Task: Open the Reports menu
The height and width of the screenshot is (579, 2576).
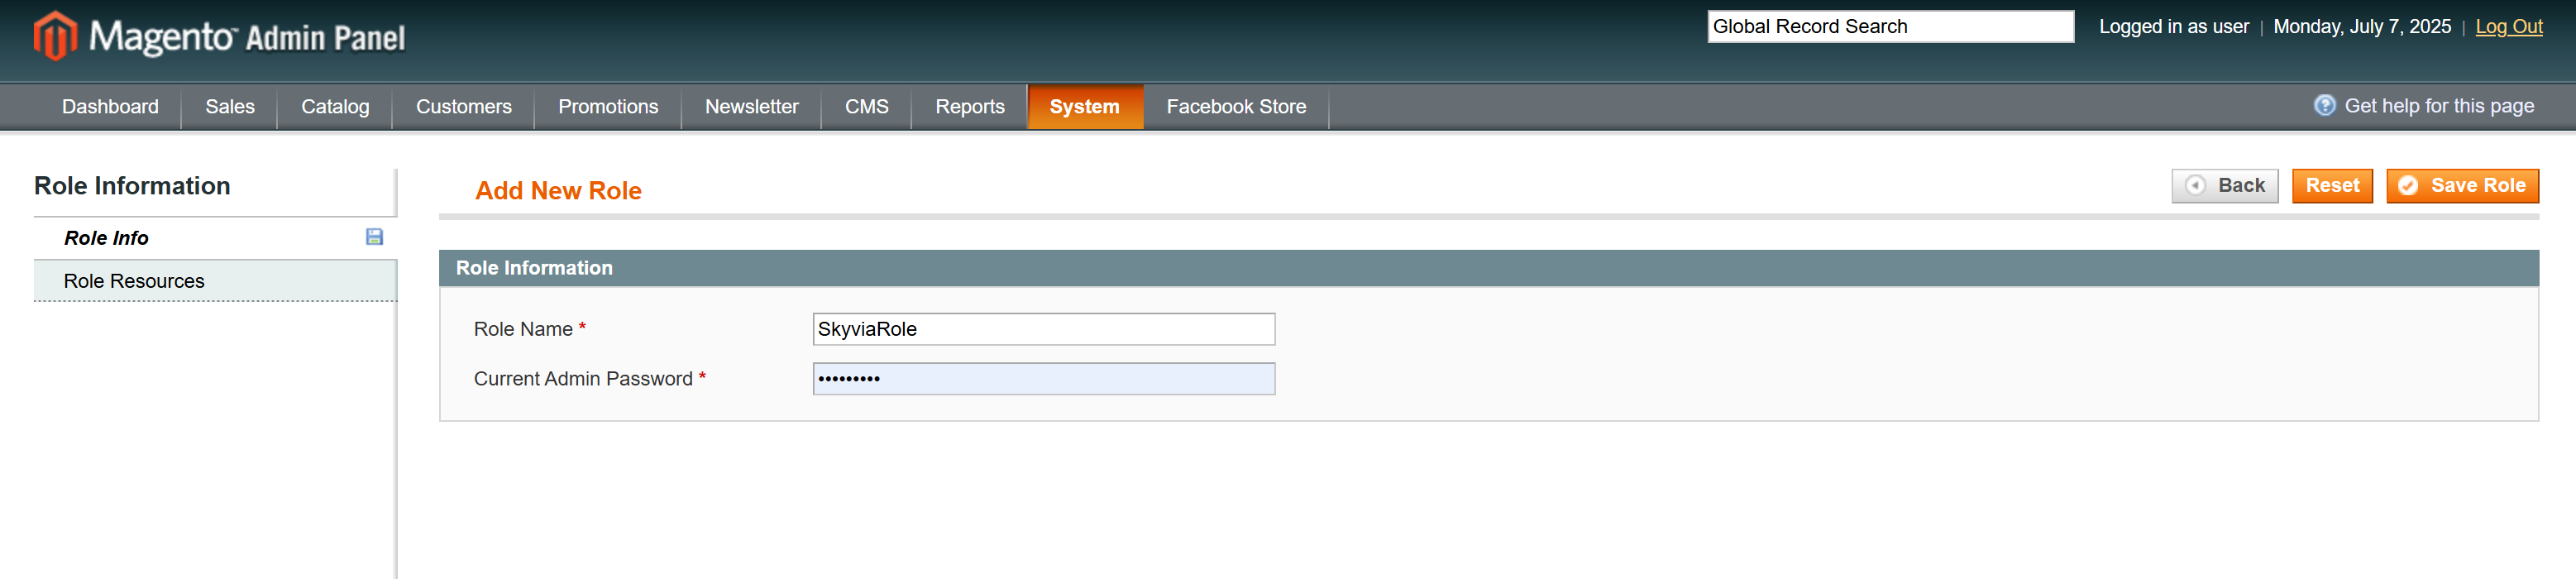Action: pos(970,106)
